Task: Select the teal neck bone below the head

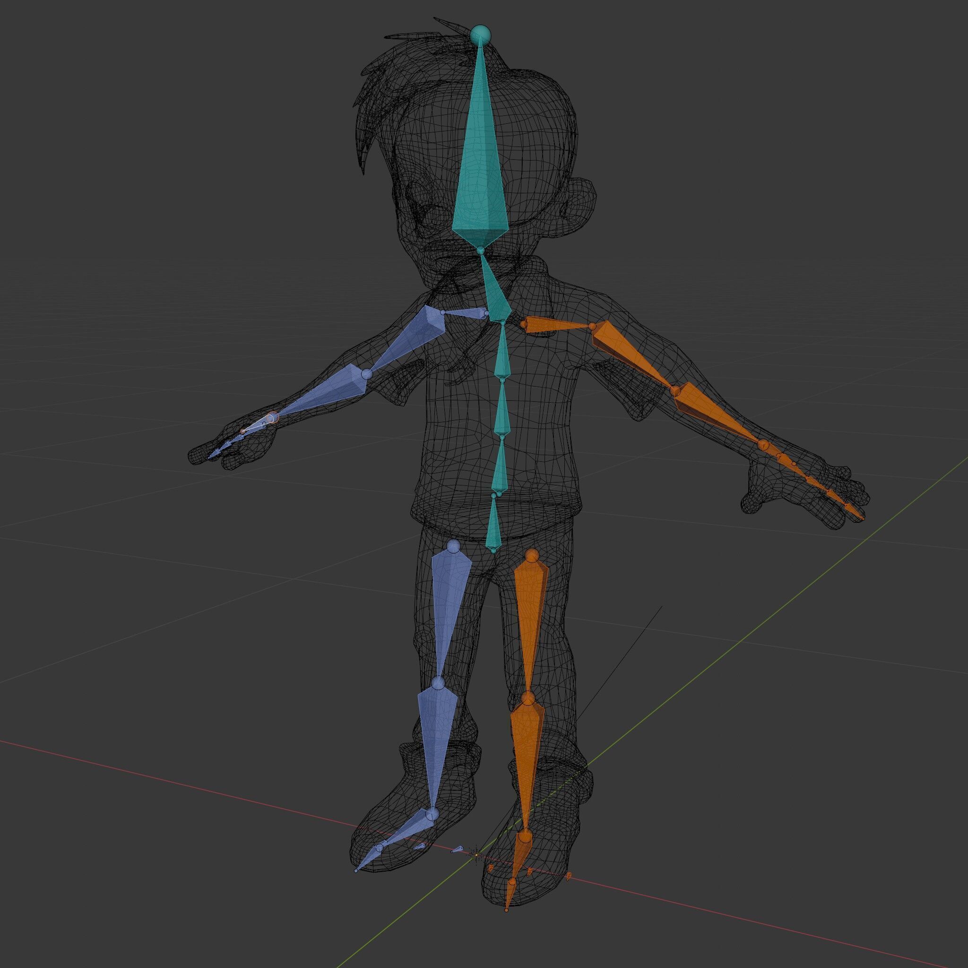Action: pyautogui.click(x=495, y=295)
